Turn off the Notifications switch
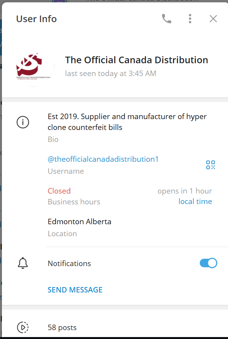 point(208,263)
